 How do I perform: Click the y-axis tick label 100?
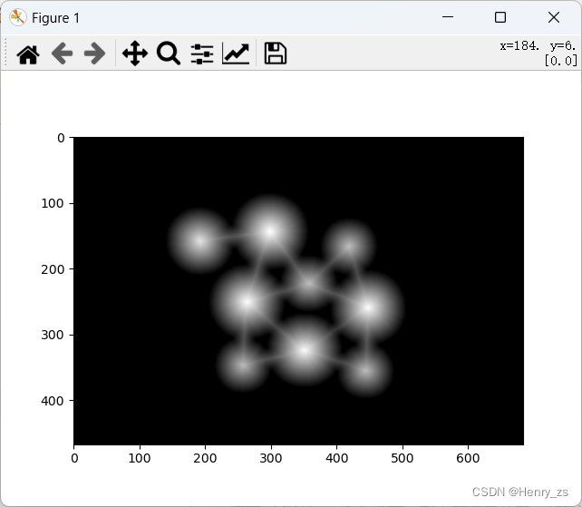point(53,203)
